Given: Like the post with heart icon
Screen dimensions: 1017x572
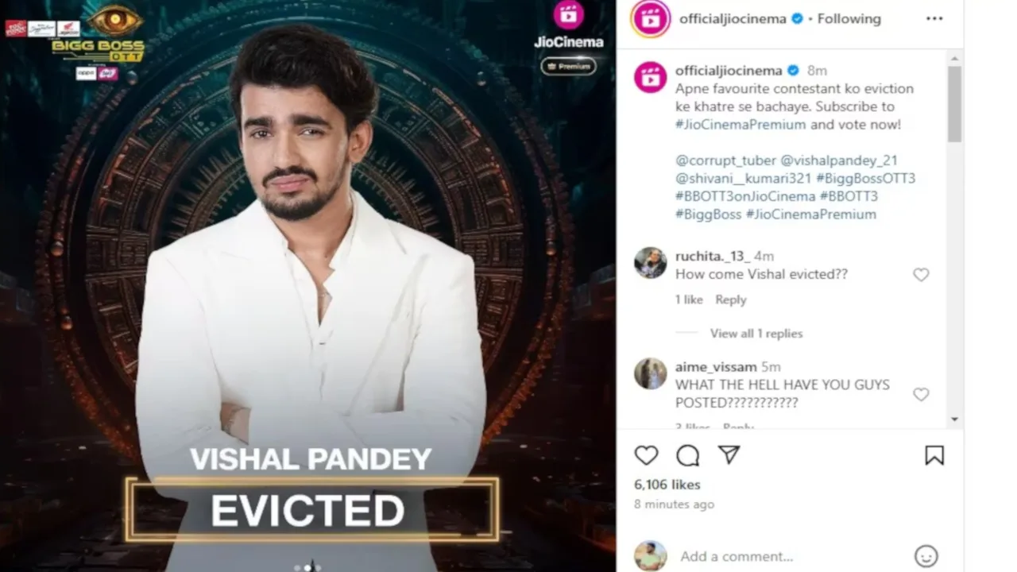Looking at the screenshot, I should pos(647,455).
